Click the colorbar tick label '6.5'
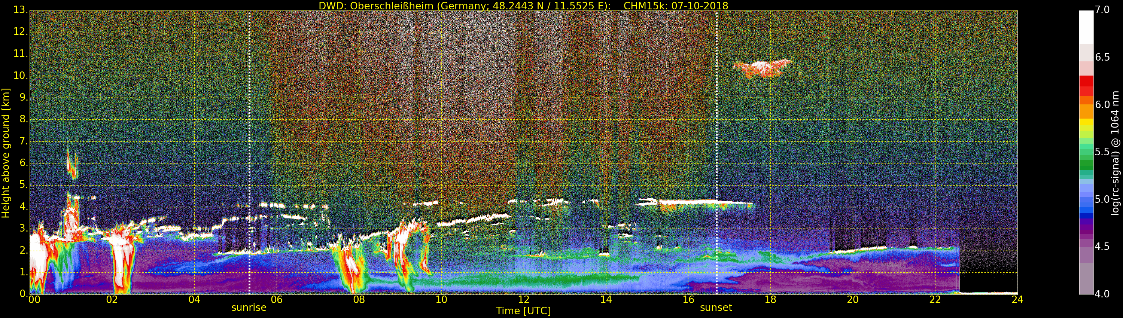 pos(1102,57)
